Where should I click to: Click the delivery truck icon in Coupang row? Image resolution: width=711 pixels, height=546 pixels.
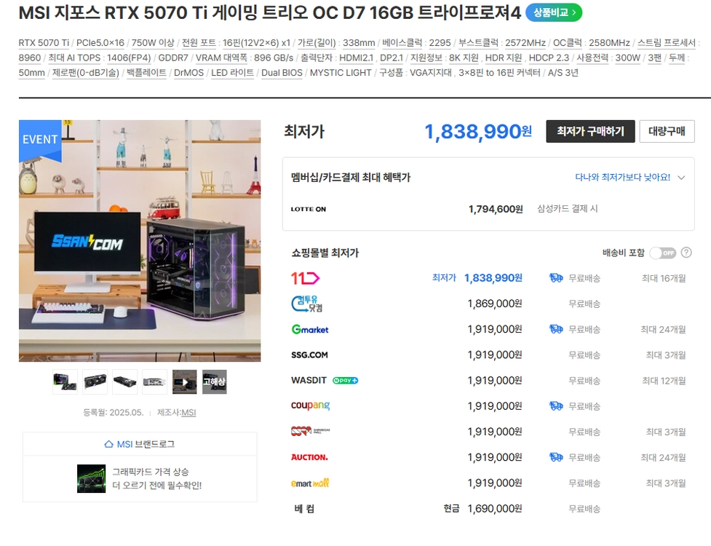tap(556, 406)
